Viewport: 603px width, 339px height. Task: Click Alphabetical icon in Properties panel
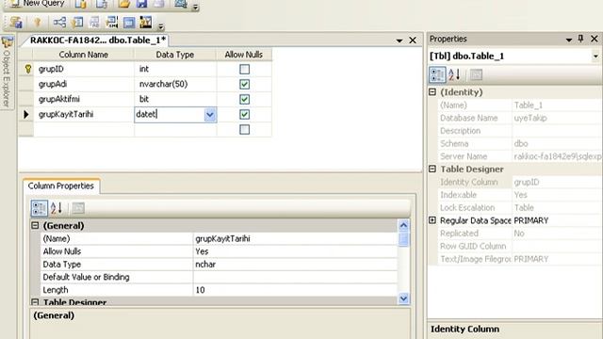tap(454, 74)
